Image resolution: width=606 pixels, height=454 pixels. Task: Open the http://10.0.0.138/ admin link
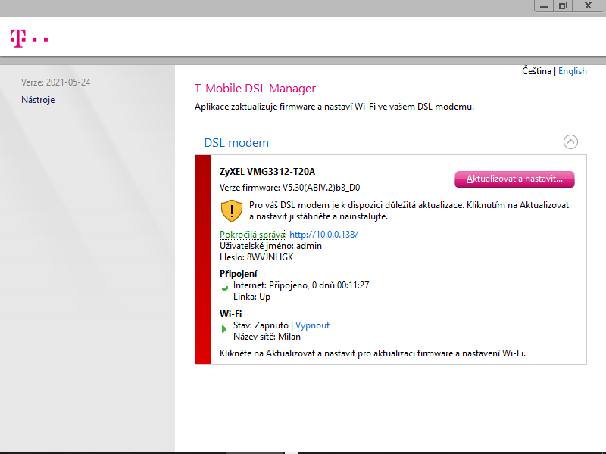[324, 235]
